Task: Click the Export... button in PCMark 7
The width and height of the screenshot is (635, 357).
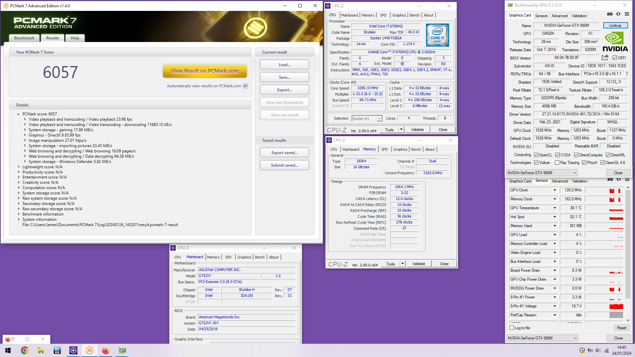Action: [x=284, y=90]
